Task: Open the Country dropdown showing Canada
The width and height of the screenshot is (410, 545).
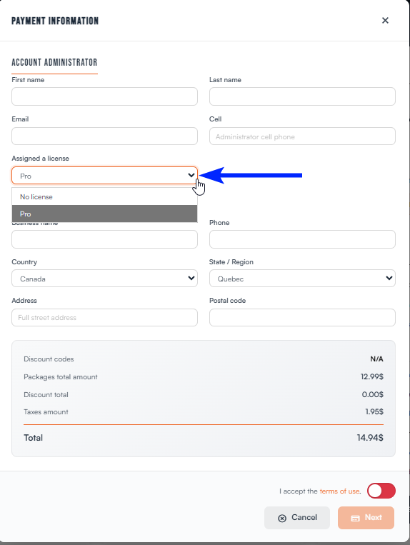Action: [104, 279]
